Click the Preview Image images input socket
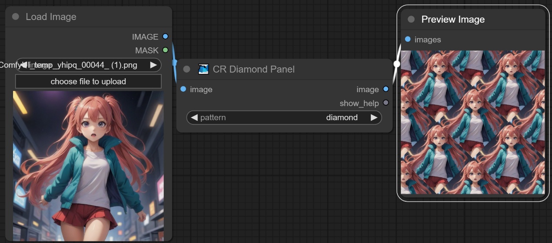 pyautogui.click(x=407, y=40)
